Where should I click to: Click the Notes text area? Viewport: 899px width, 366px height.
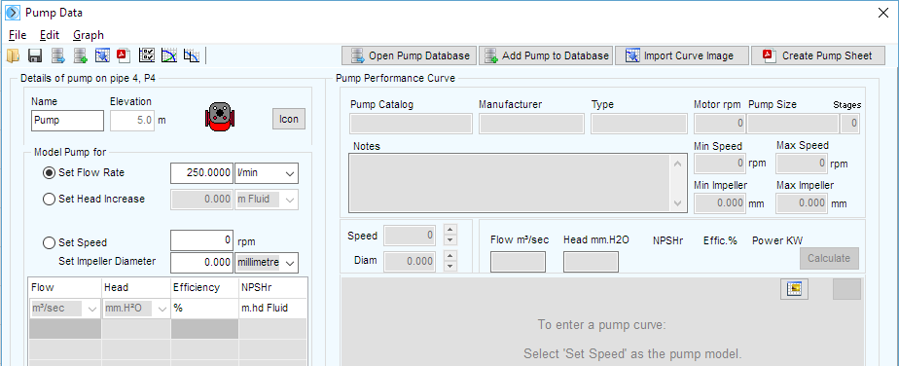pos(510,183)
